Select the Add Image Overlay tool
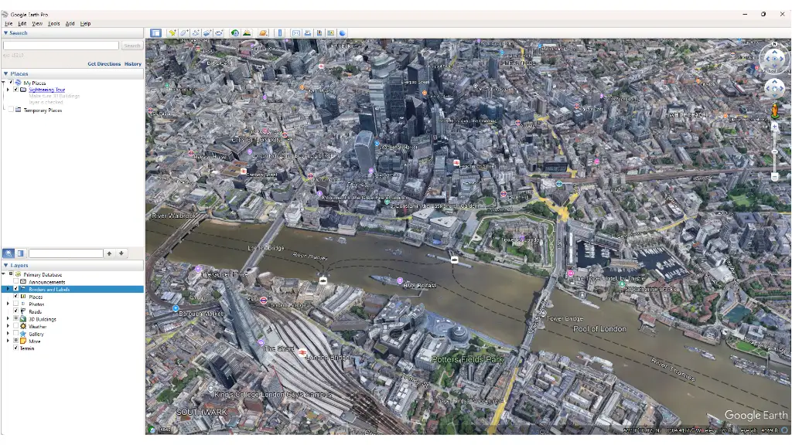792x445 pixels. (x=207, y=32)
